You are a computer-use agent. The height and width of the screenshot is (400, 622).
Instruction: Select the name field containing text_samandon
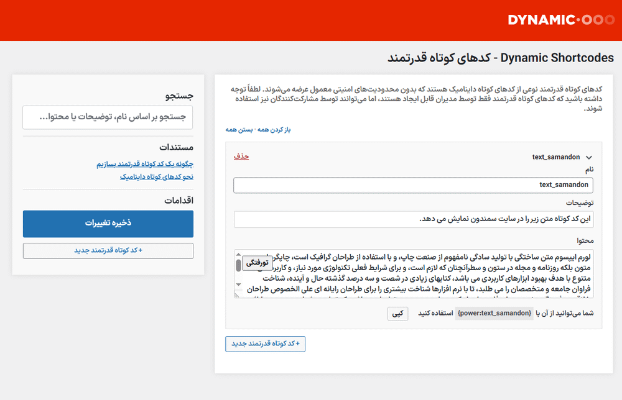pos(412,185)
